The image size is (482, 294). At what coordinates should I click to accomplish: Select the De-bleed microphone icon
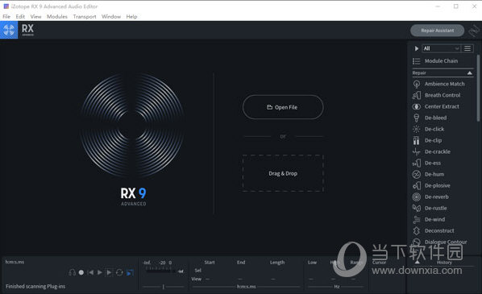[417, 118]
